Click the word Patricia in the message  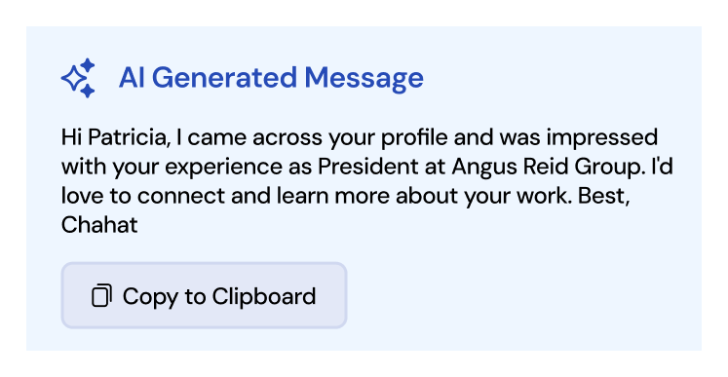[x=129, y=137]
